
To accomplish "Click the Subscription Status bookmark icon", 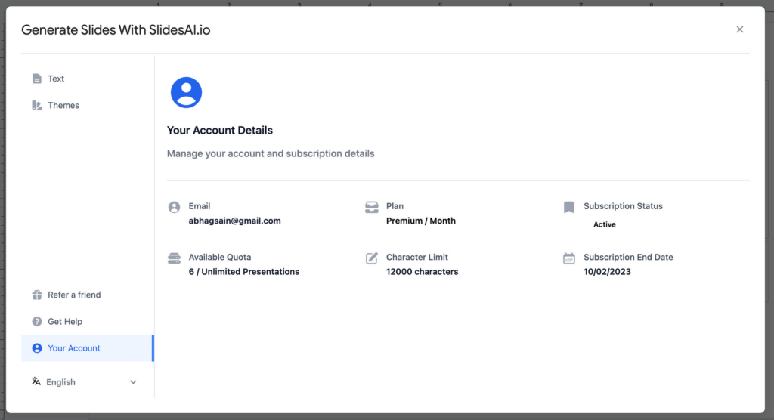I will click(x=569, y=207).
